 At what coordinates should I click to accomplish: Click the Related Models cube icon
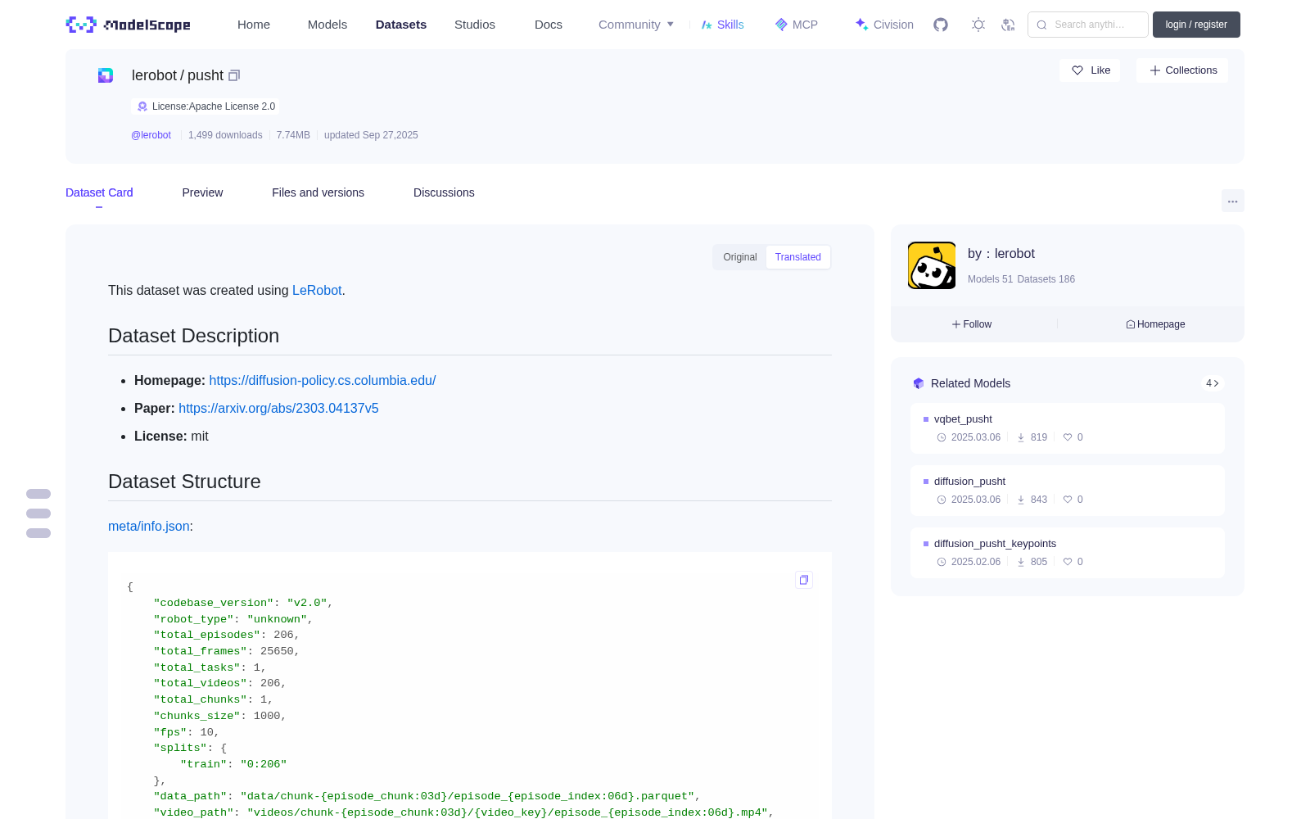coord(919,383)
